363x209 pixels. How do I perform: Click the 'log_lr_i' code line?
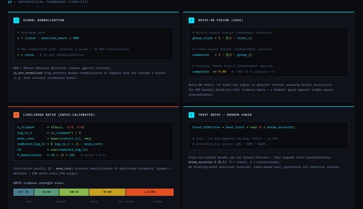point(49,133)
